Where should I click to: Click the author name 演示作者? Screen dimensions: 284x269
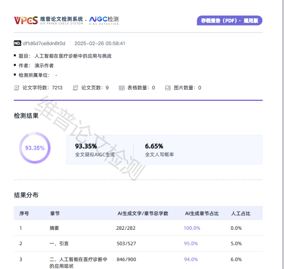(44, 66)
